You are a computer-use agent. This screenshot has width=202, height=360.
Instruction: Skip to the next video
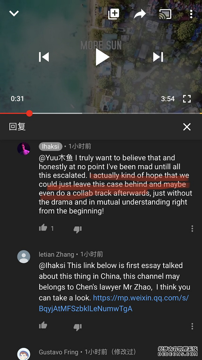pos(158,57)
